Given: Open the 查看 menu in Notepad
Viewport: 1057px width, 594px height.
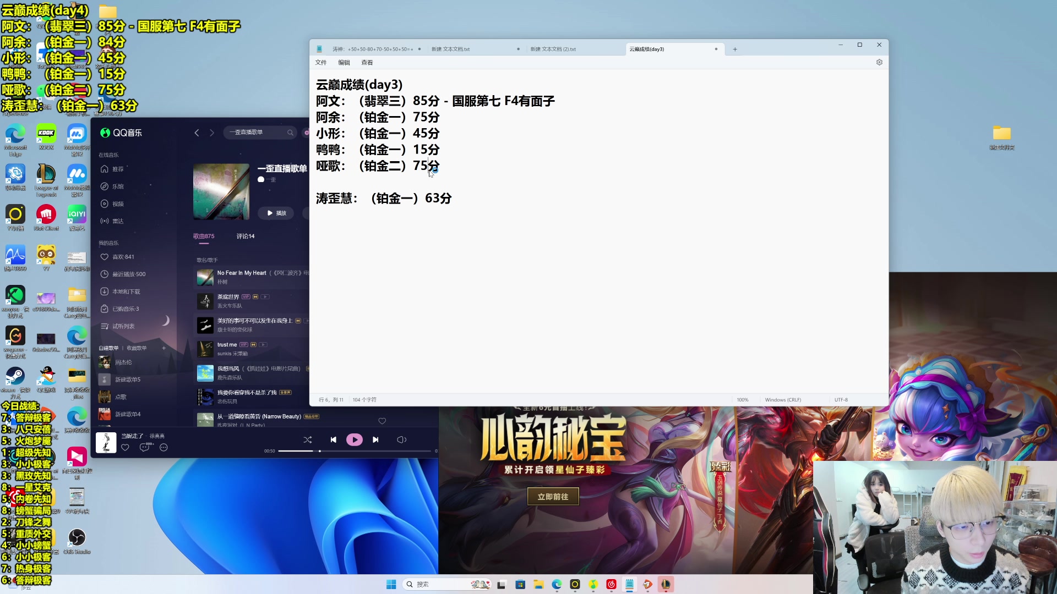Looking at the screenshot, I should [x=367, y=62].
